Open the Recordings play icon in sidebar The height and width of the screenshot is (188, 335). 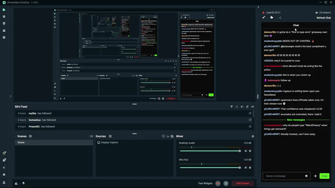pos(4,37)
